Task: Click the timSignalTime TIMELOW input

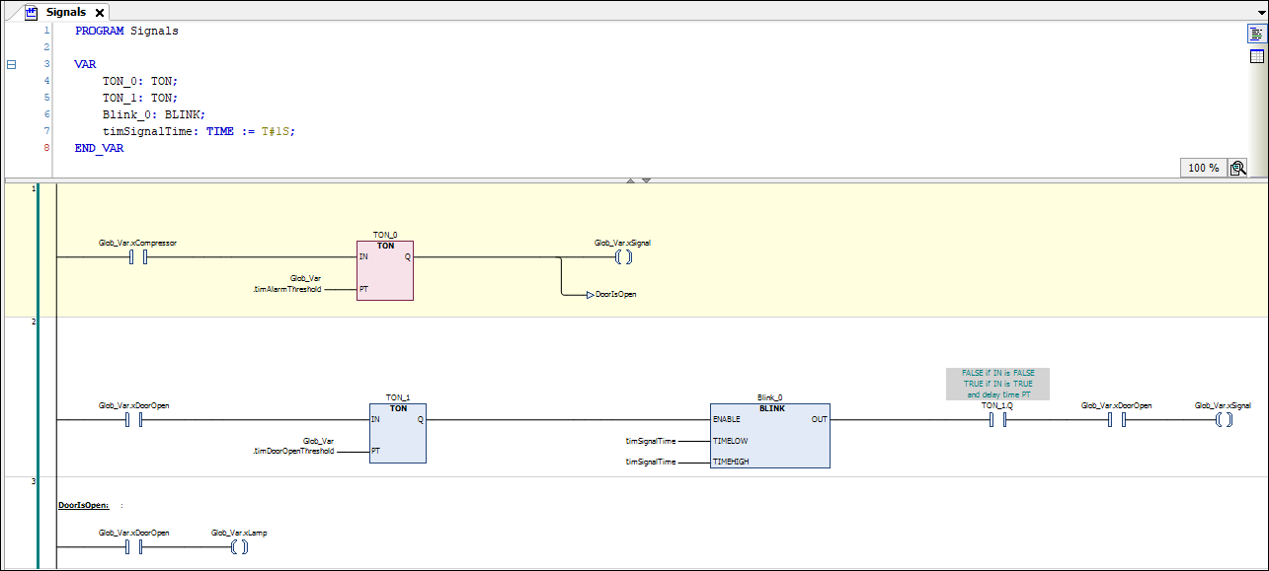Action: tap(651, 441)
